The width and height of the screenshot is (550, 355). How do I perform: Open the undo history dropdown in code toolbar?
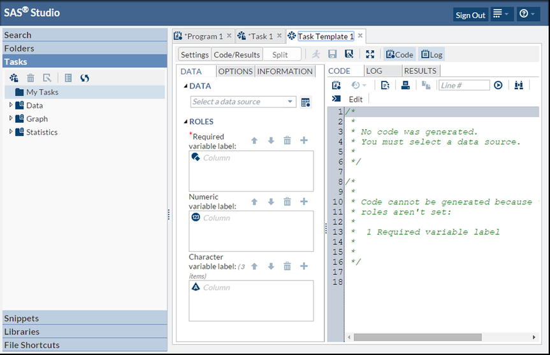[359, 85]
